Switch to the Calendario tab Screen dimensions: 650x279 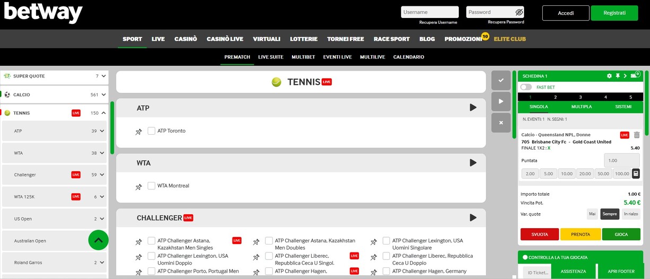408,57
